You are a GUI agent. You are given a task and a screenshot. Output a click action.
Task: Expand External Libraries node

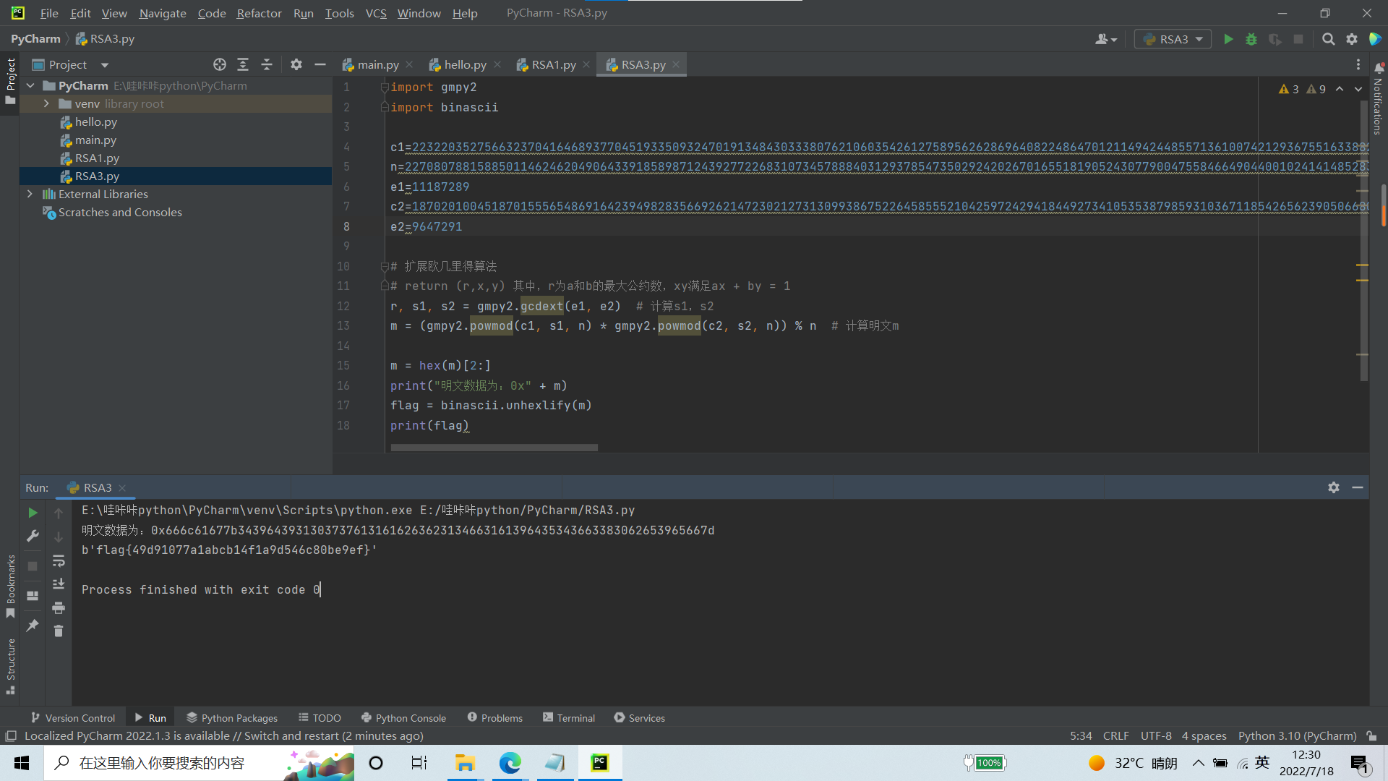[x=30, y=194]
